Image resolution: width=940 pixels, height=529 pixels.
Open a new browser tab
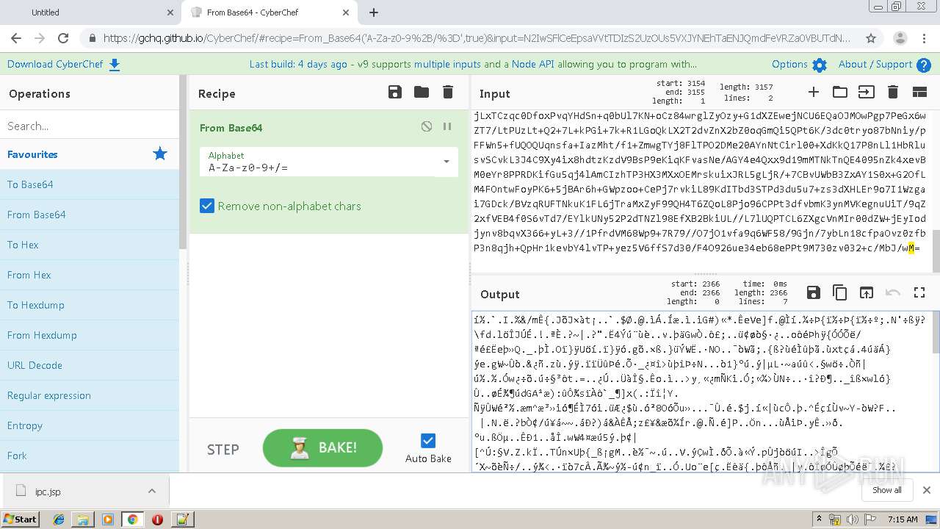click(x=374, y=12)
